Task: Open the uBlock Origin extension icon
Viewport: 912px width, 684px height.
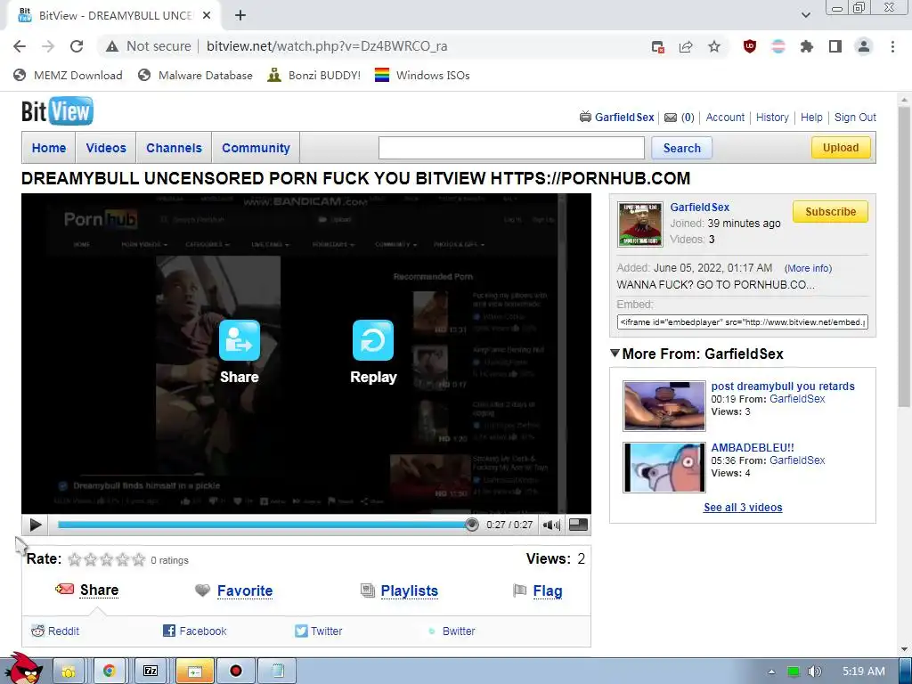Action: pyautogui.click(x=750, y=46)
